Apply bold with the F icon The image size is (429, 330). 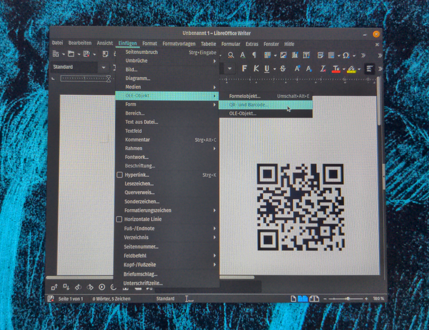244,69
